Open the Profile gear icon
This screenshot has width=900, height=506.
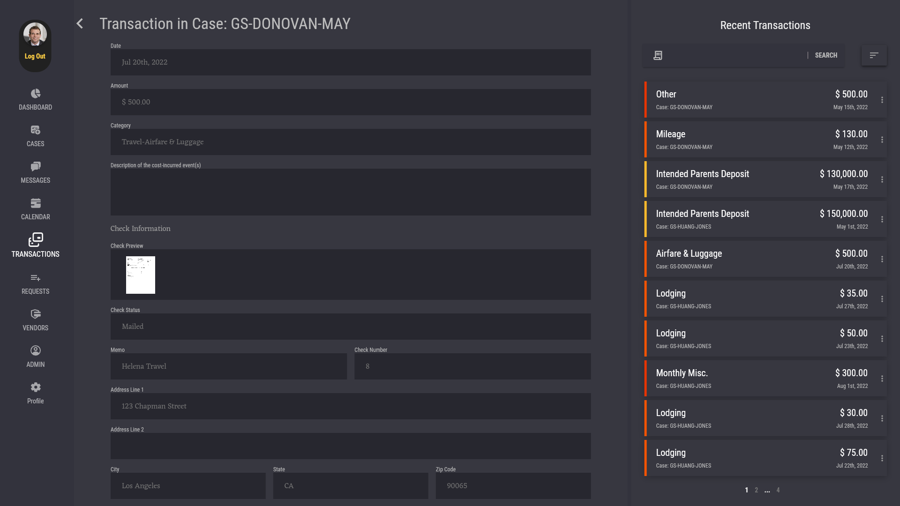(x=36, y=387)
